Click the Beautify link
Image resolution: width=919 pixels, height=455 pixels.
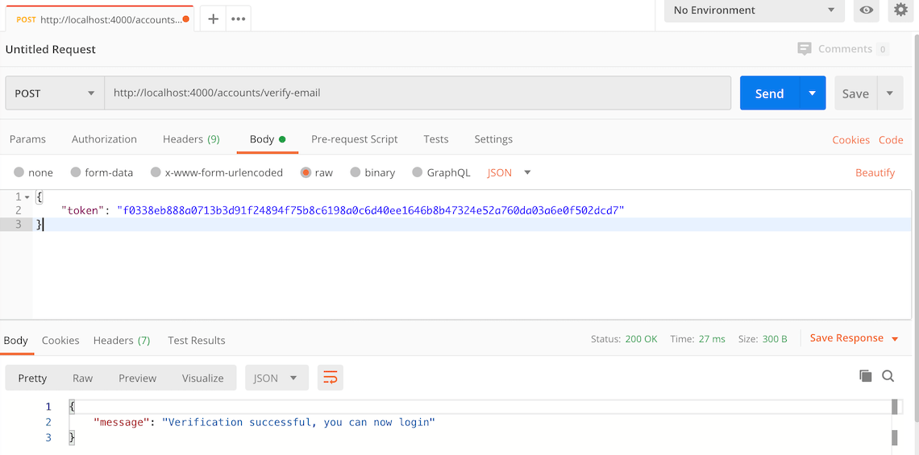[875, 172]
